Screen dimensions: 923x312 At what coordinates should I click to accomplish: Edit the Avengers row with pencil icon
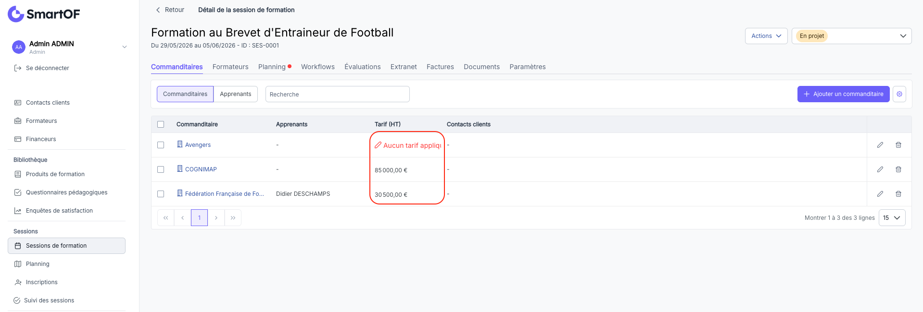click(x=880, y=145)
